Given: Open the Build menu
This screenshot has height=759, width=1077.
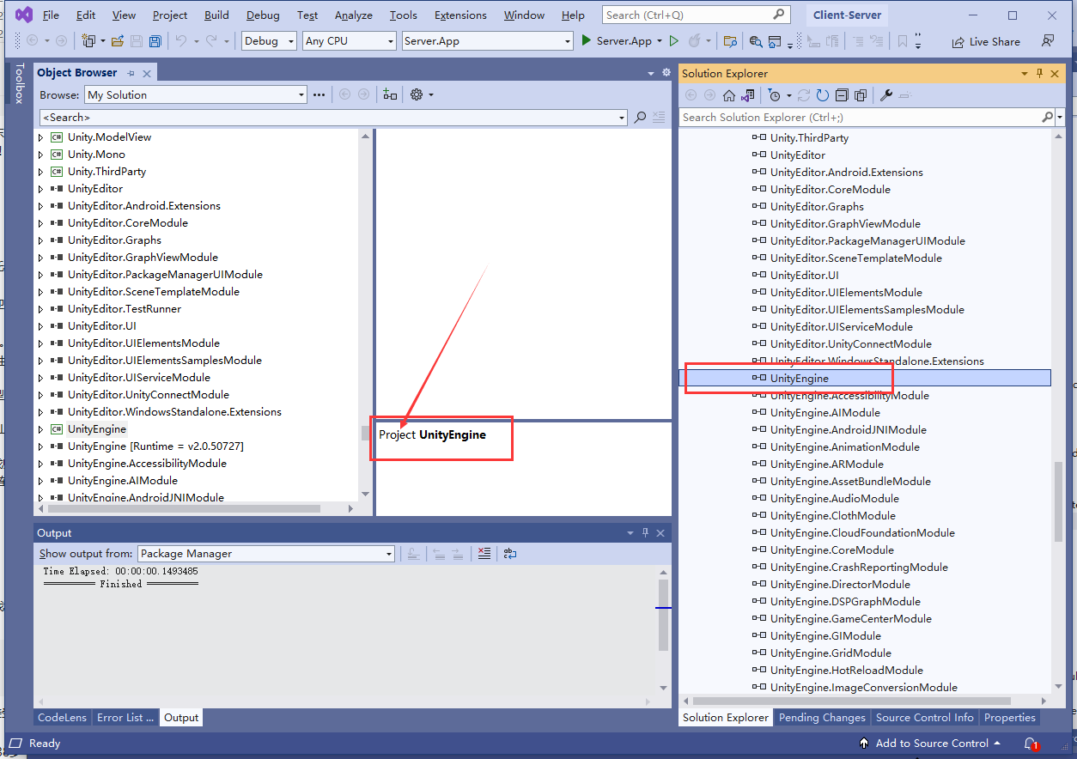Looking at the screenshot, I should [x=216, y=15].
